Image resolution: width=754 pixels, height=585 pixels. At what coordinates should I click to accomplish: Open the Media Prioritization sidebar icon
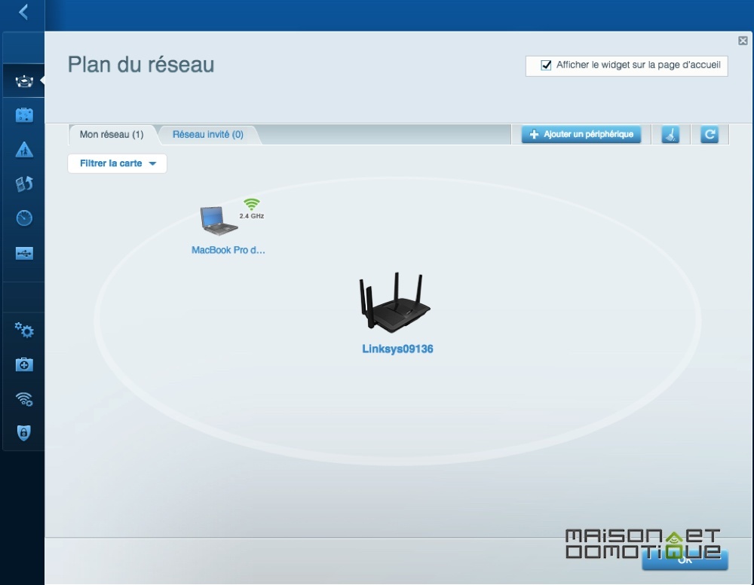(24, 184)
